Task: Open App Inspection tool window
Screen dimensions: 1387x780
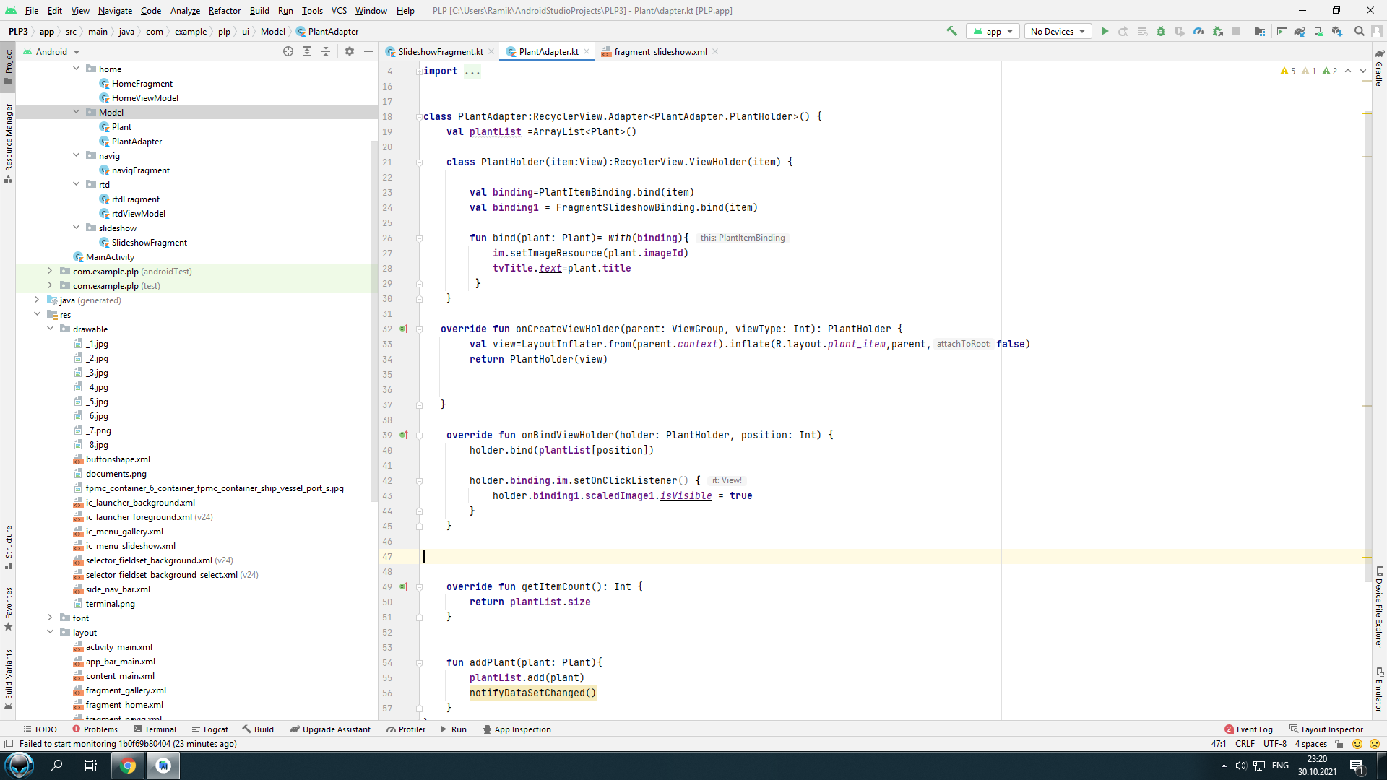Action: (x=517, y=729)
